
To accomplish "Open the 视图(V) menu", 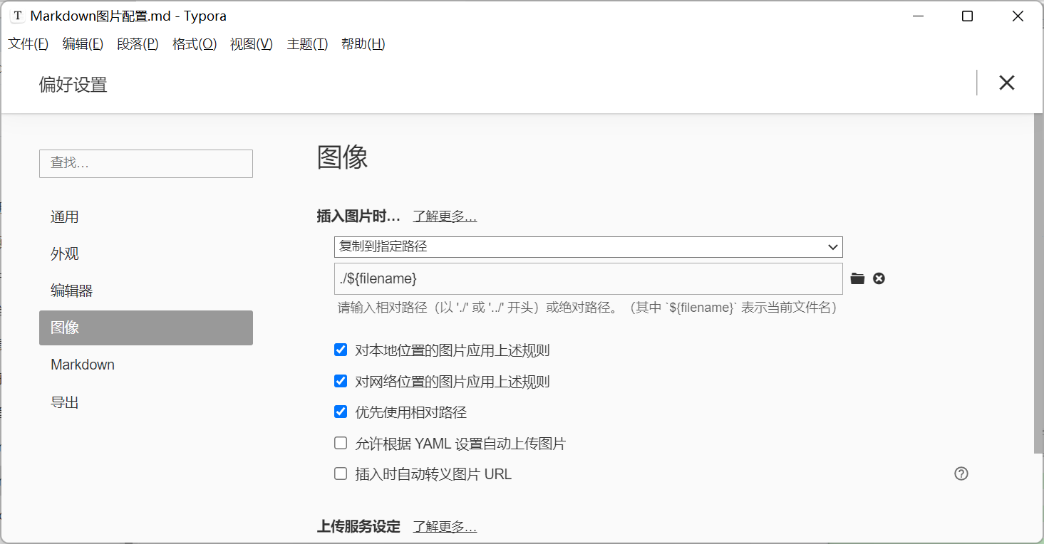I will coord(252,44).
